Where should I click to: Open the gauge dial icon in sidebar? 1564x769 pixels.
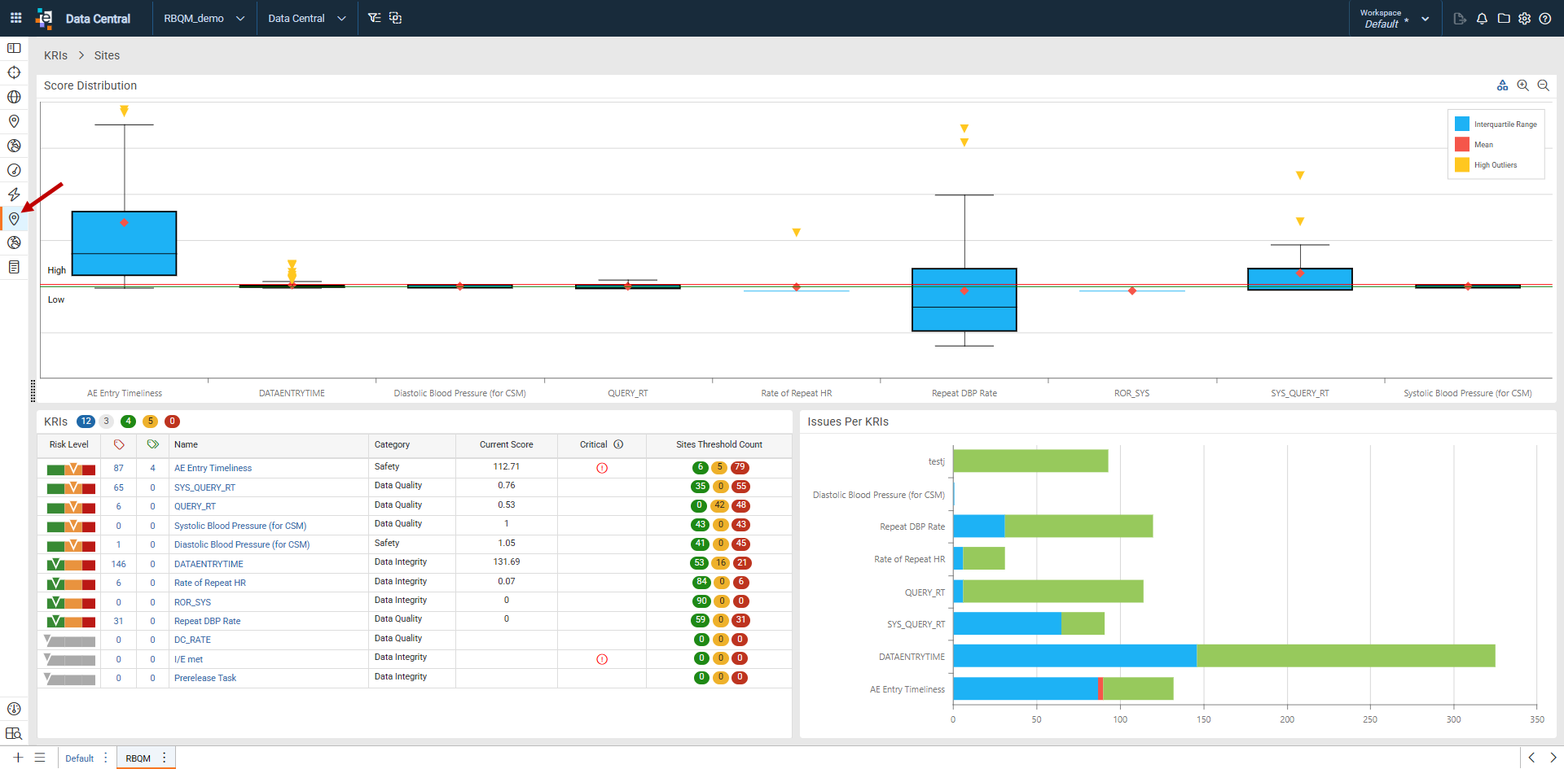pos(14,170)
